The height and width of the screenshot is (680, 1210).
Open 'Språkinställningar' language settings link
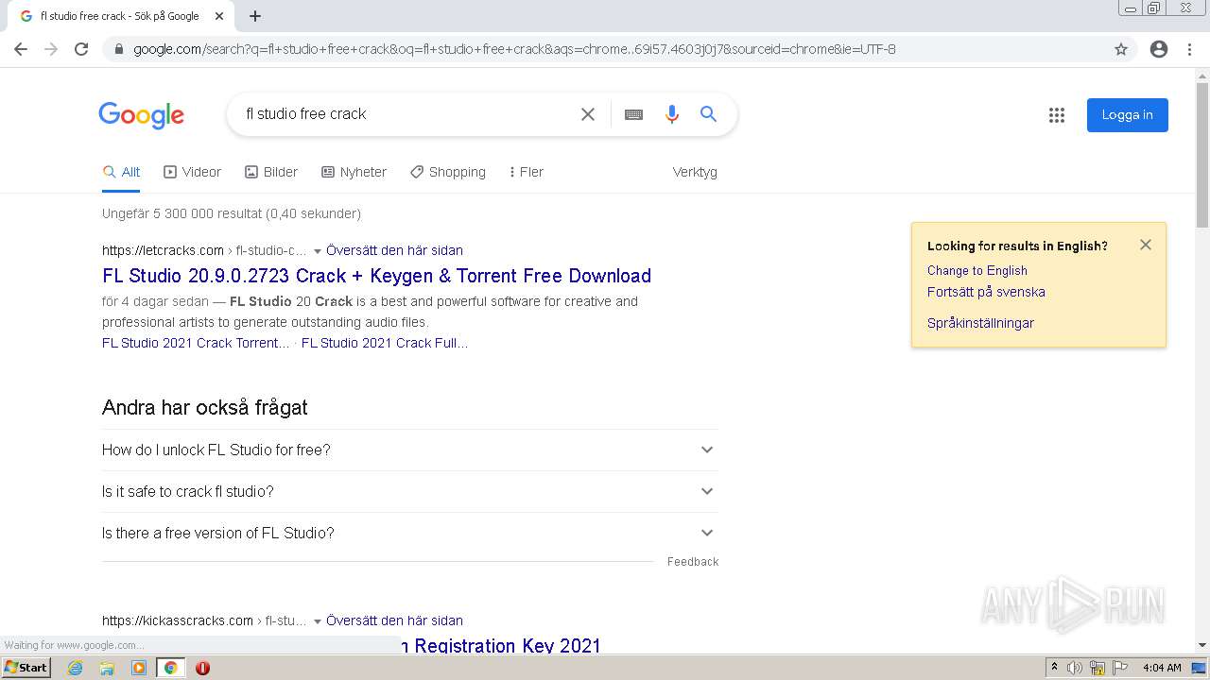coord(980,323)
